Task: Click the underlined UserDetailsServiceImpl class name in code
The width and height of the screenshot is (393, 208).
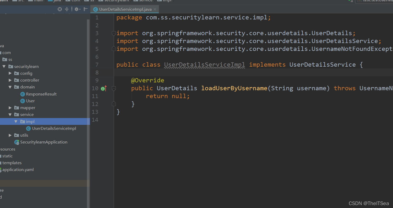Action: pyautogui.click(x=205, y=65)
